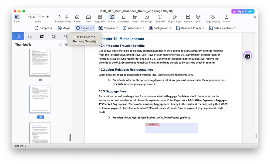This screenshot has height=164, width=270.
Task: Enlarge thumbnails with the plus magnifier
Action: pos(67,45)
